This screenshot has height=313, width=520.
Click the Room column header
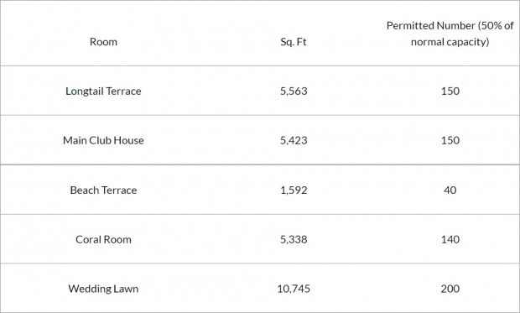pyautogui.click(x=103, y=42)
